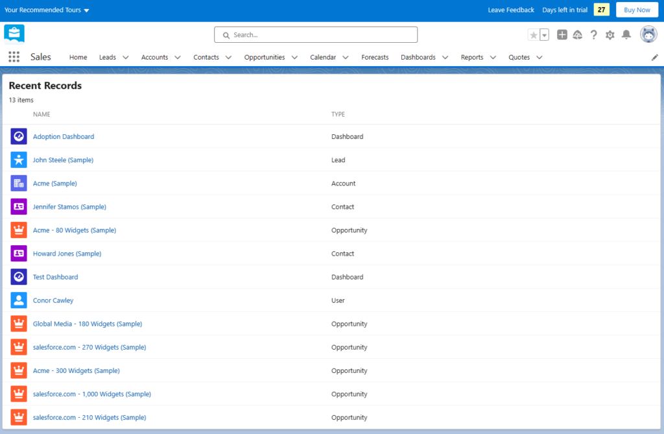Open the John Steele (Sample) lead link

point(63,160)
